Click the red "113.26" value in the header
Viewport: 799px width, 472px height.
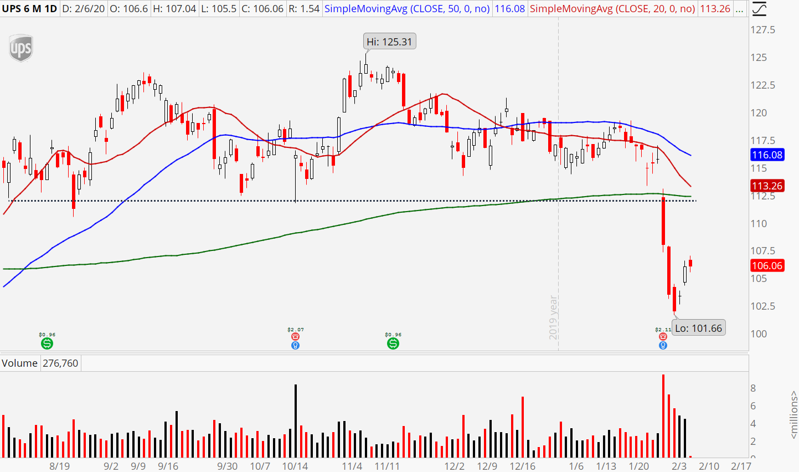[715, 9]
